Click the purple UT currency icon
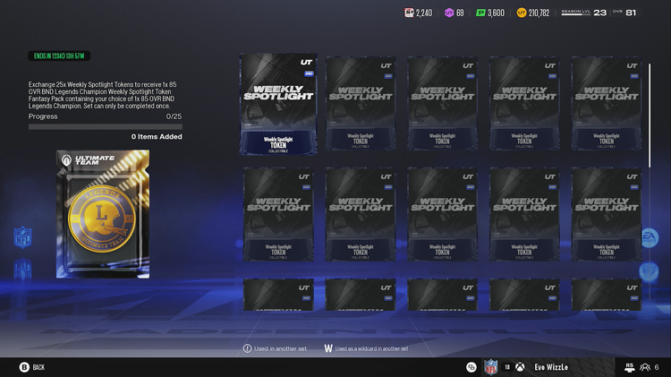 tap(449, 13)
